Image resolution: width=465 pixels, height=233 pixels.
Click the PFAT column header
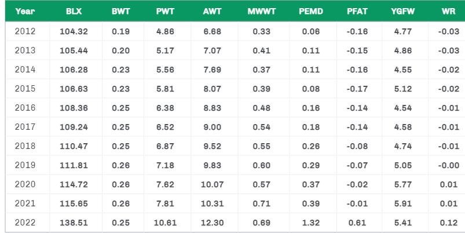click(x=357, y=11)
